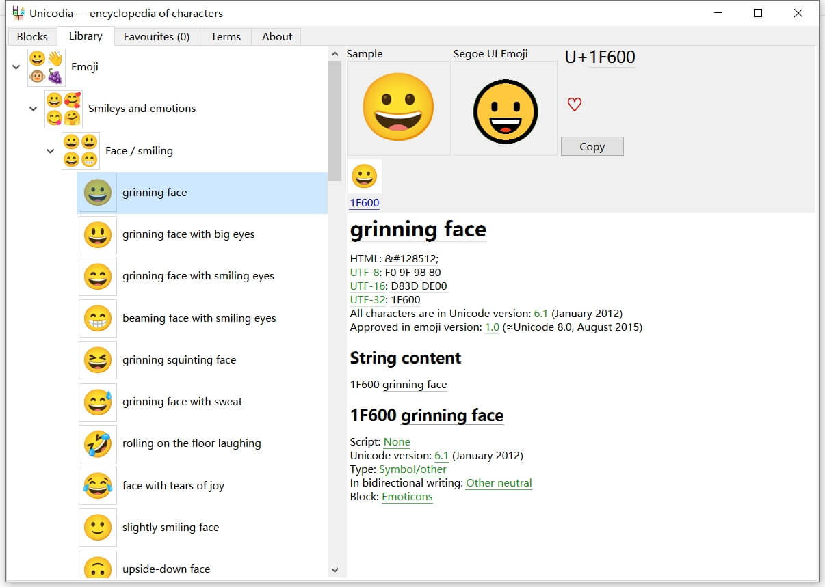The height and width of the screenshot is (587, 825).
Task: Open the UTF-16 term link
Action: click(x=367, y=286)
